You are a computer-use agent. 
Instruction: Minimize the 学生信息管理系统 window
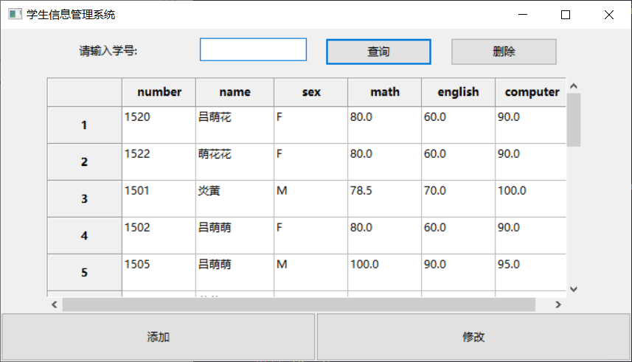[523, 15]
